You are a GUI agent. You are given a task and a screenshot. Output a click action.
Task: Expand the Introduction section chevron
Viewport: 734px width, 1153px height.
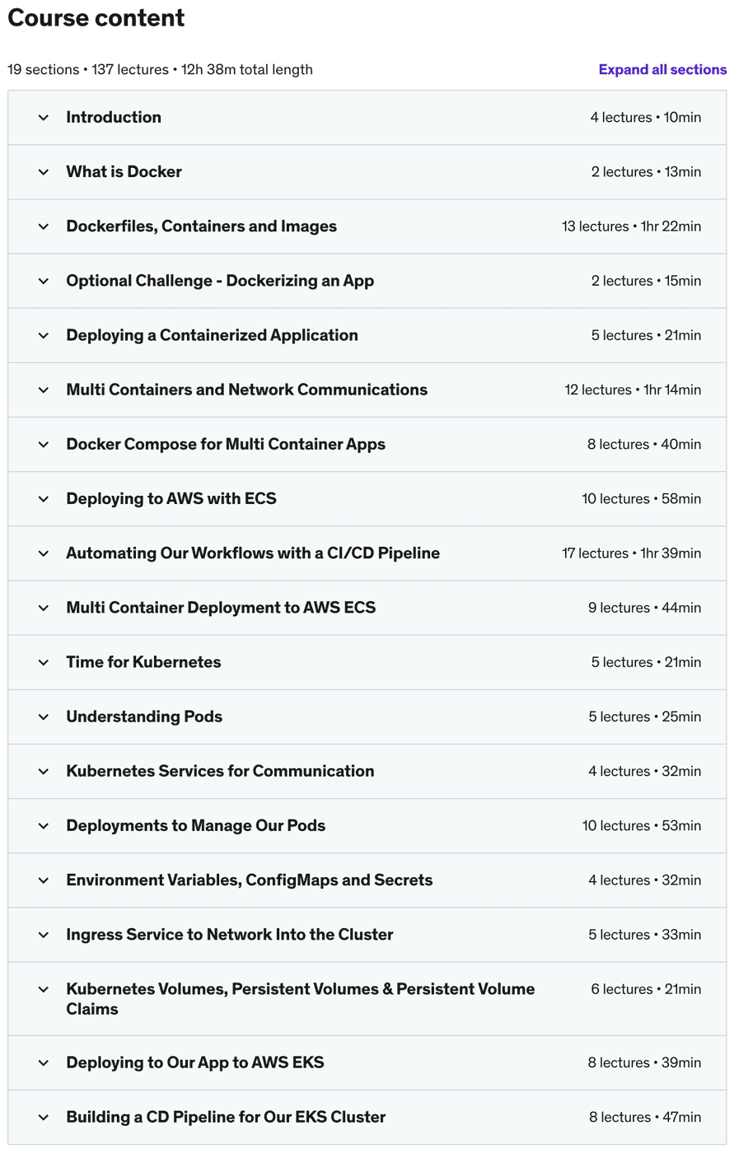coord(44,118)
